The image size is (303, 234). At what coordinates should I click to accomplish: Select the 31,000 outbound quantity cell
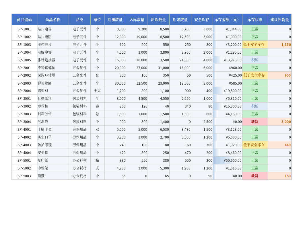[x=158, y=68]
